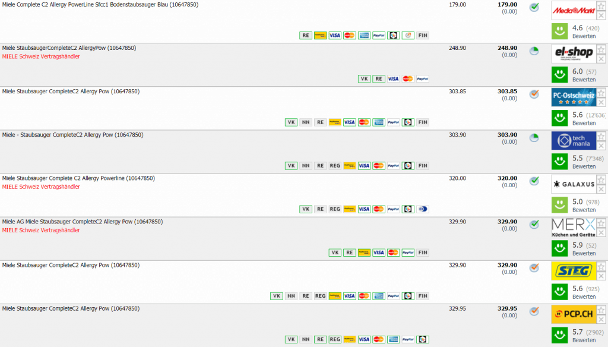Click the FIN financing badge in the techmania offer
The image size is (608, 347).
(x=423, y=166)
